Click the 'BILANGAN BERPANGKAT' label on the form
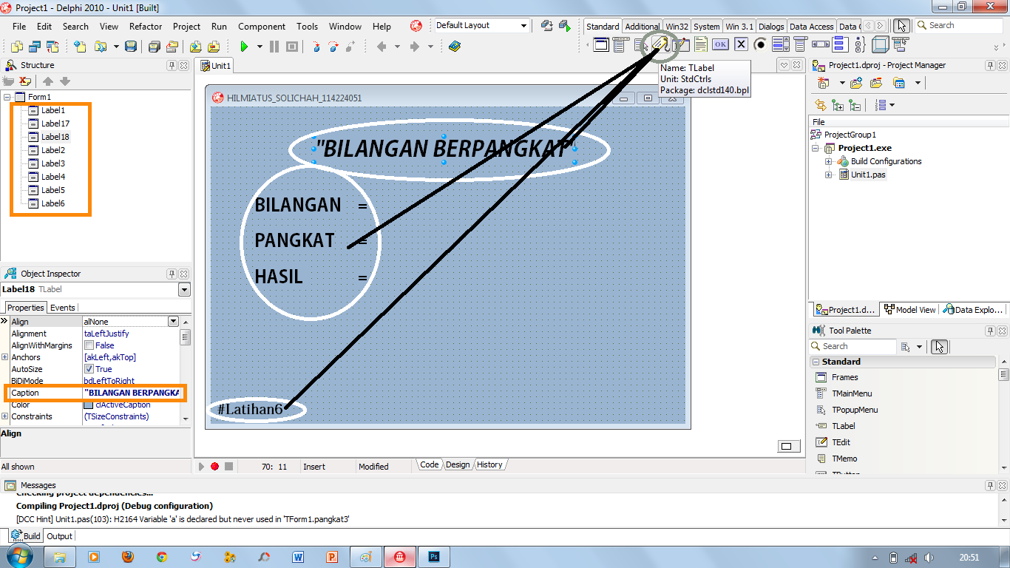 coord(445,149)
